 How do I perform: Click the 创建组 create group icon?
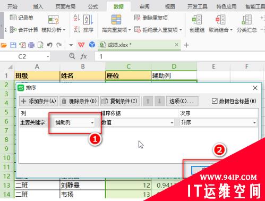197,19
